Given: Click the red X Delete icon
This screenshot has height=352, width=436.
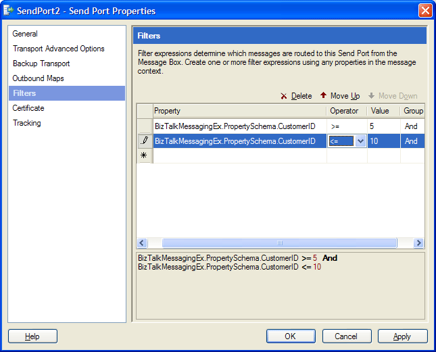Looking at the screenshot, I should pyautogui.click(x=283, y=96).
